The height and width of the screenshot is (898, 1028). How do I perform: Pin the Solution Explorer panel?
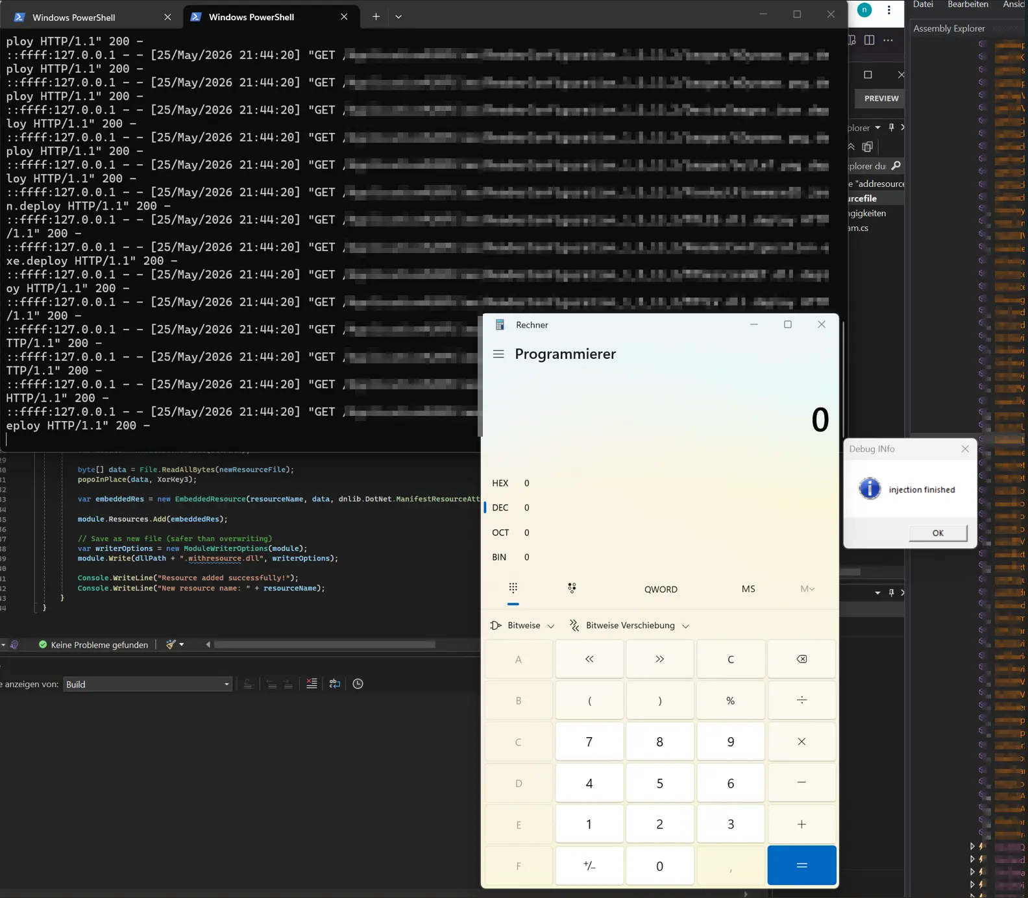click(x=891, y=127)
